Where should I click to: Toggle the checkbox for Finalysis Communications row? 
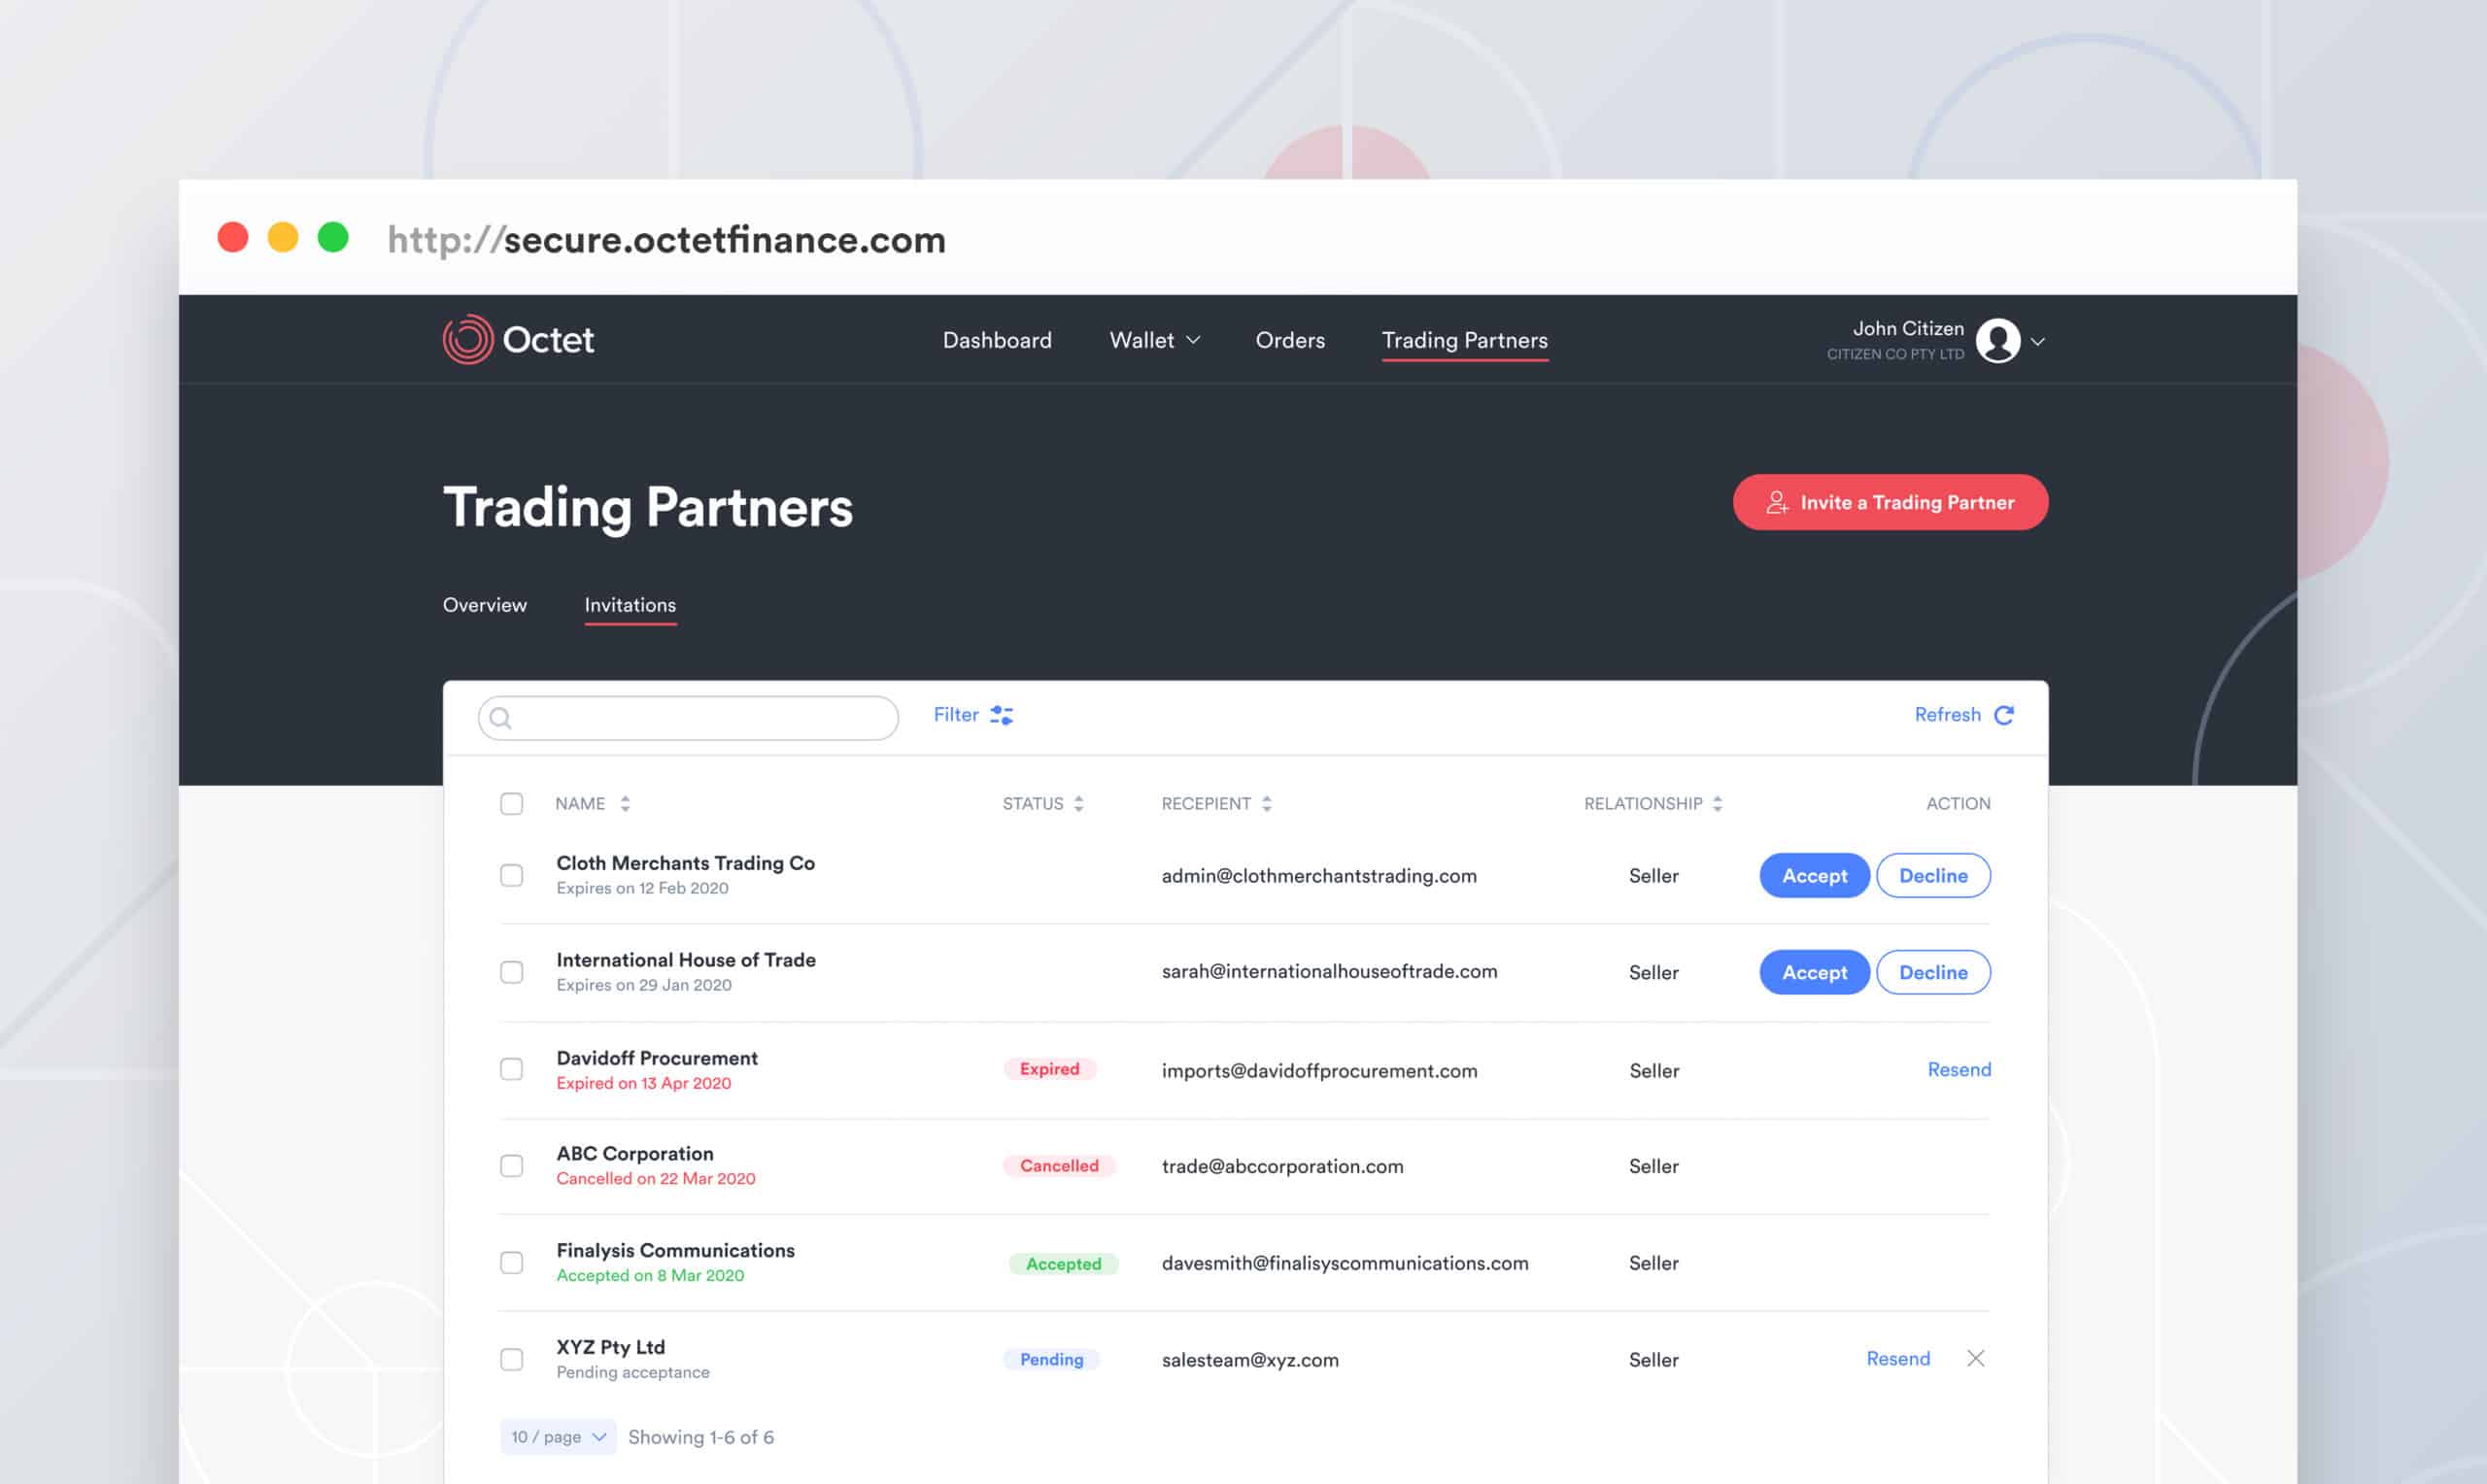[512, 1262]
